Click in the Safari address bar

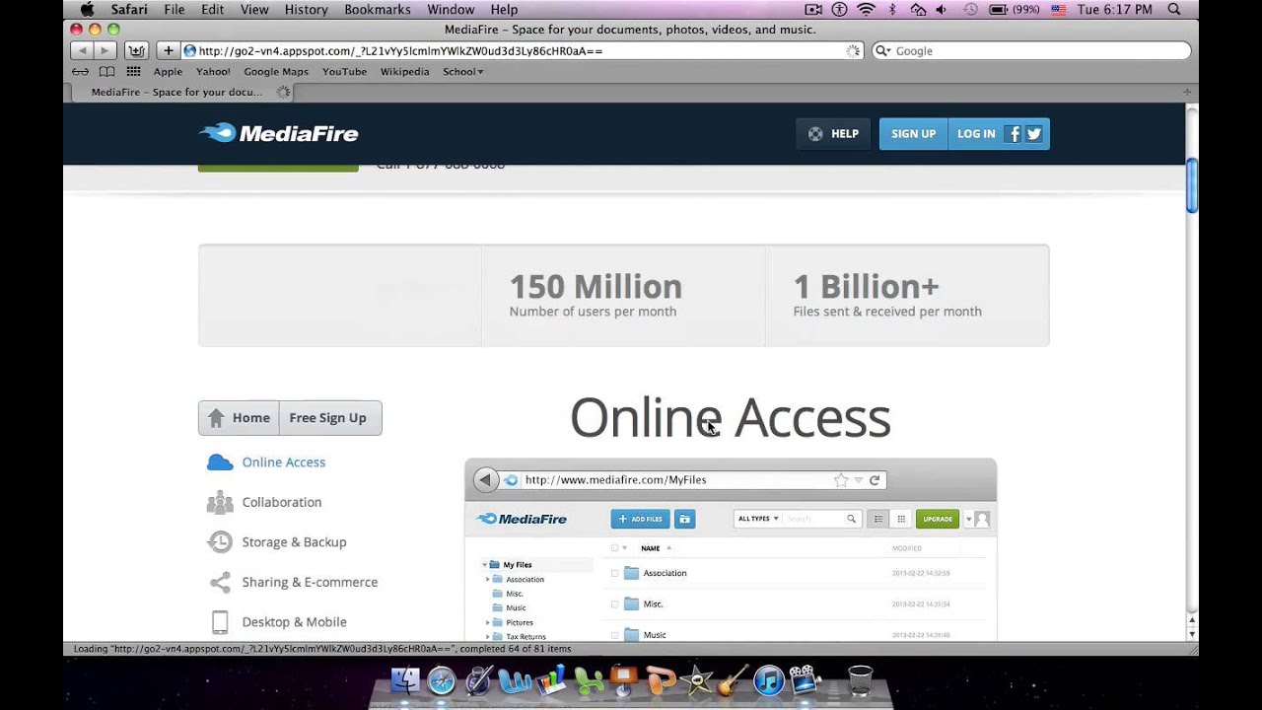click(521, 51)
